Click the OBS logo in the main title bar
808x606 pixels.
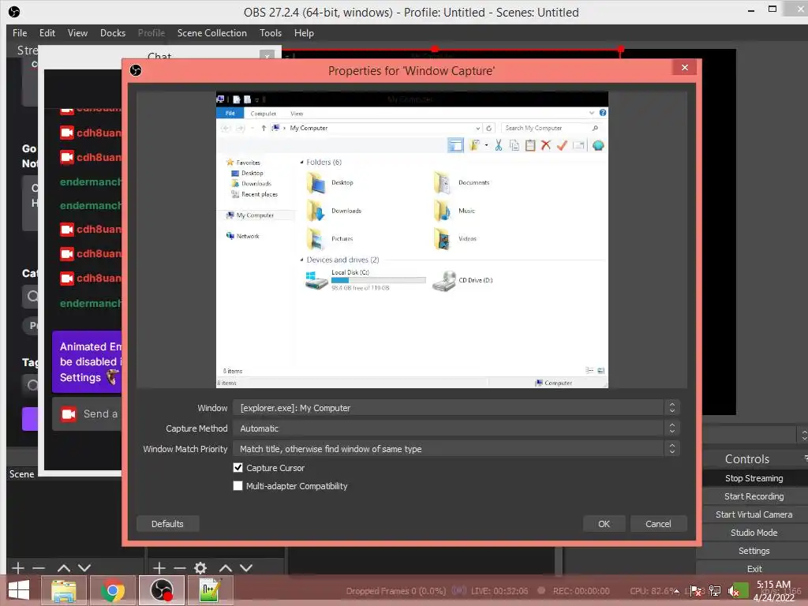point(14,12)
